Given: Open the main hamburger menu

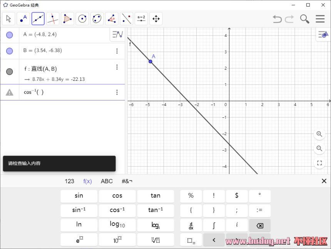Looking at the screenshot, I should [x=320, y=19].
